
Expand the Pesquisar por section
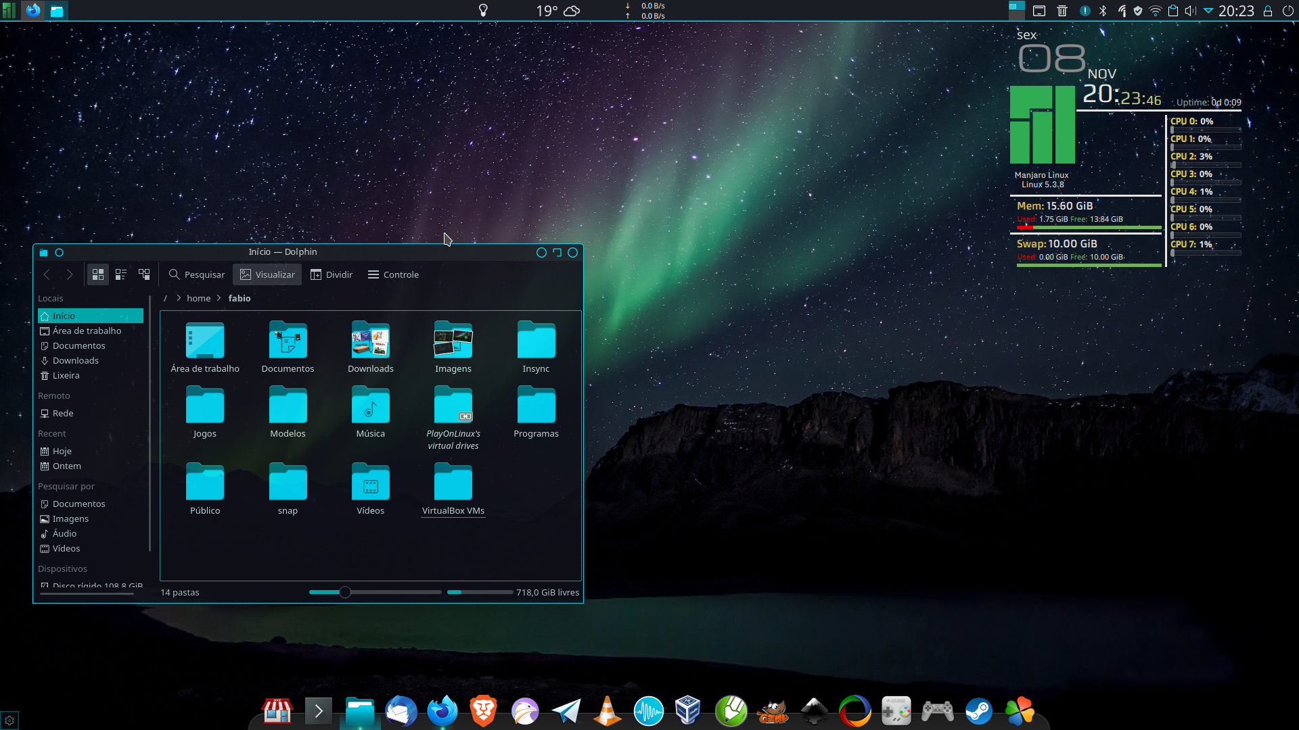(x=66, y=486)
